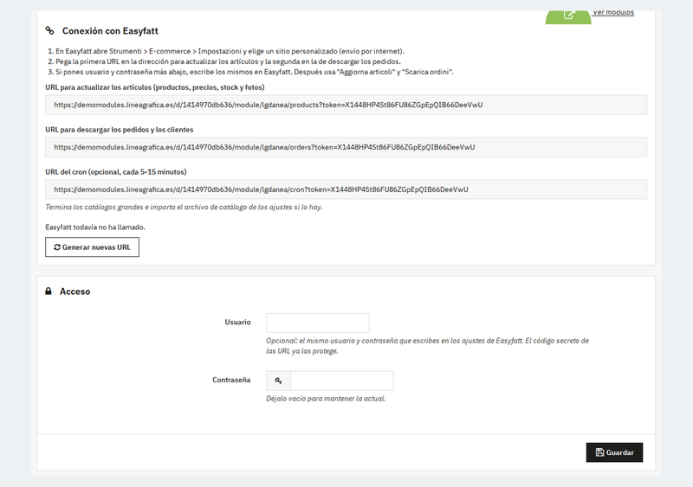Focus the Usuario input field
Screen dimensions: 693x487
pyautogui.click(x=318, y=324)
